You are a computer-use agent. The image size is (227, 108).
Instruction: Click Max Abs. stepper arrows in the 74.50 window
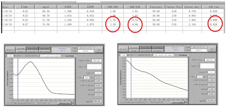(x=119, y=55)
